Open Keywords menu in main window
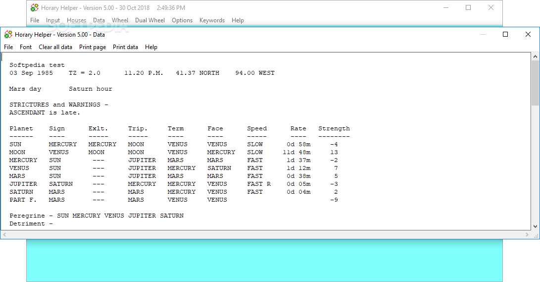540x282 pixels. tap(212, 20)
